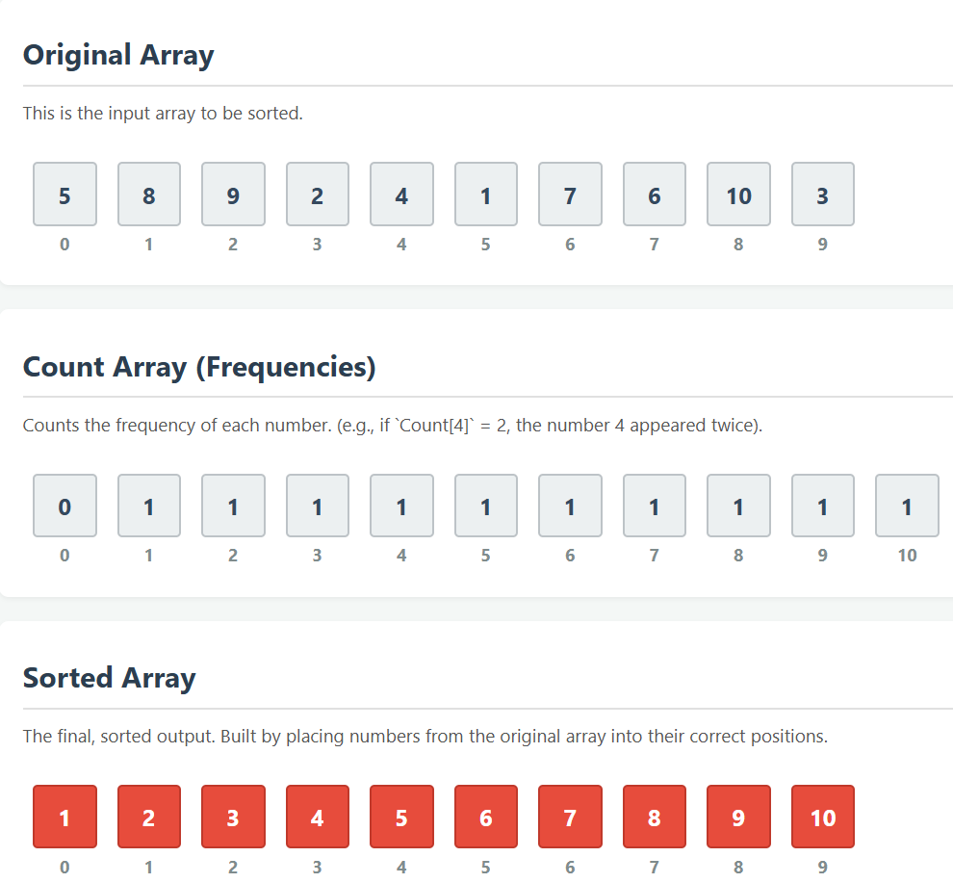This screenshot has width=953, height=883.
Task: Select the red Sorted Array cell showing 6
Action: (x=485, y=817)
